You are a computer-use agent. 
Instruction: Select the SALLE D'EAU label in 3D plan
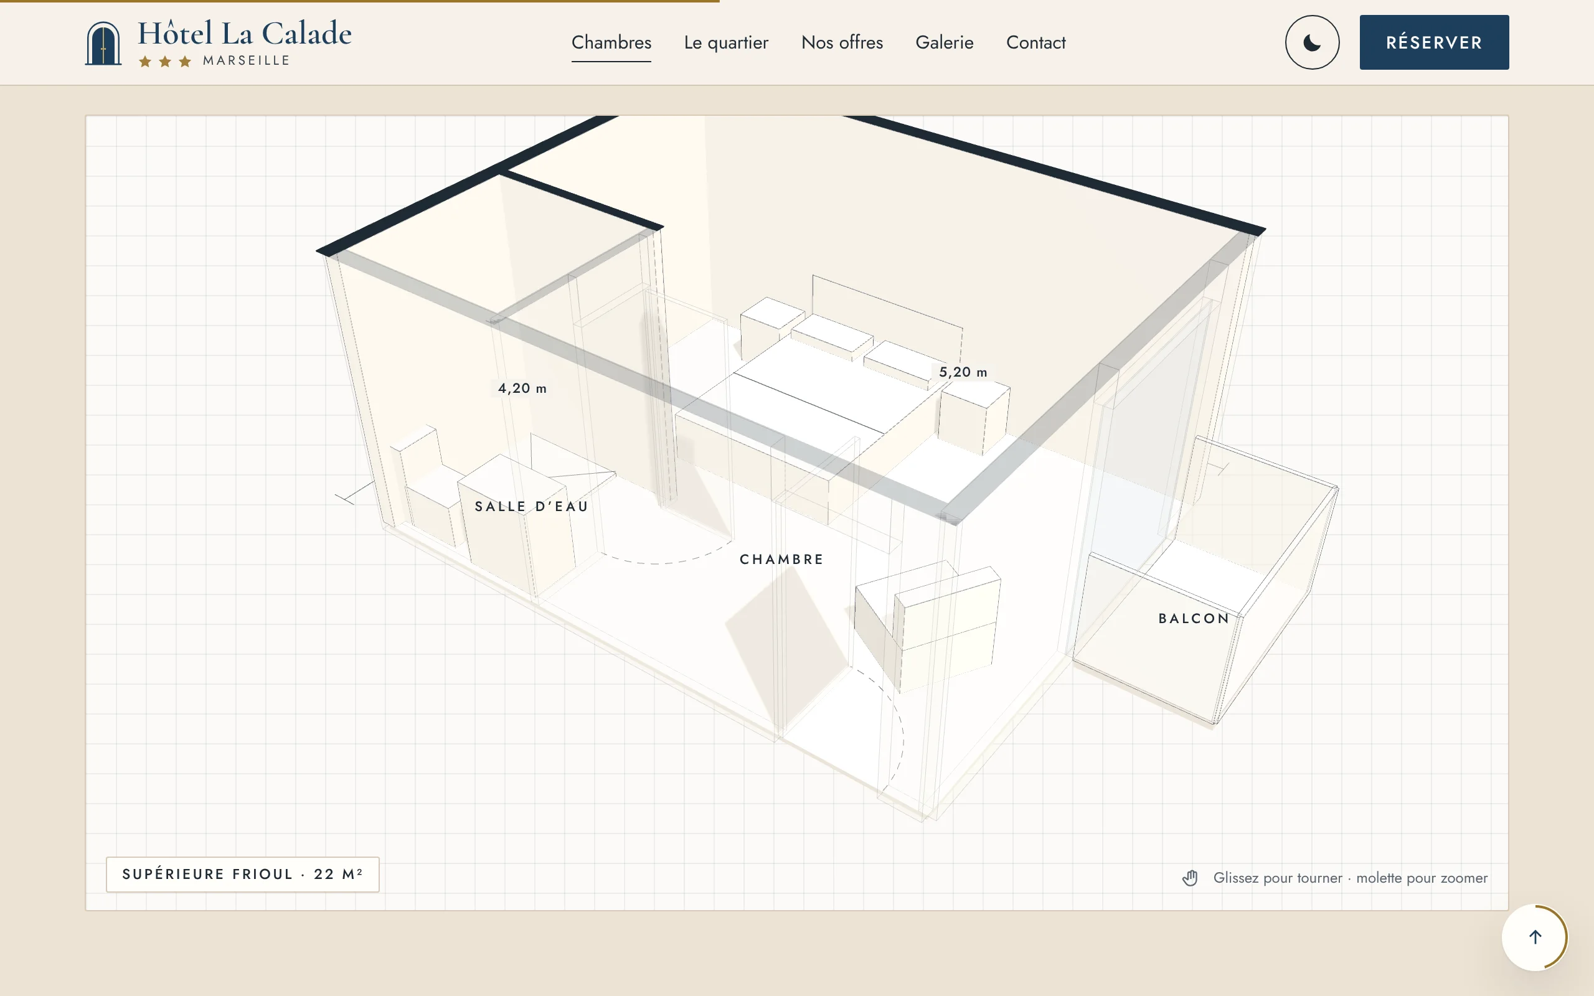coord(532,507)
